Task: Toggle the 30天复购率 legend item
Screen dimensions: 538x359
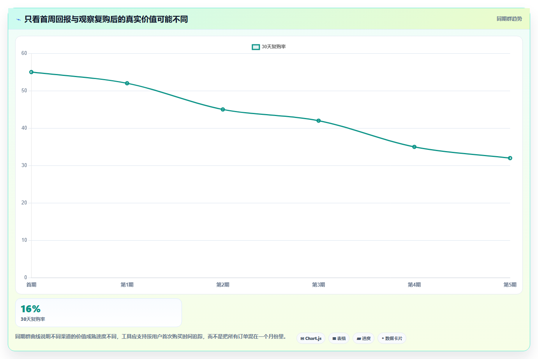Action: point(269,47)
